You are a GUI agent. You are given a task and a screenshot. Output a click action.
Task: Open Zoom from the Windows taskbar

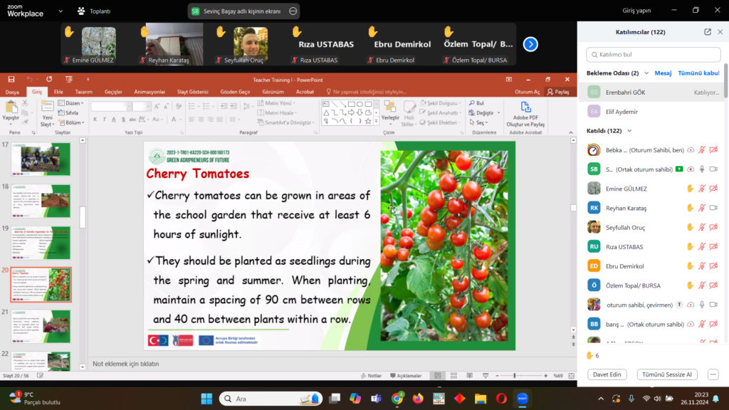coord(522,398)
